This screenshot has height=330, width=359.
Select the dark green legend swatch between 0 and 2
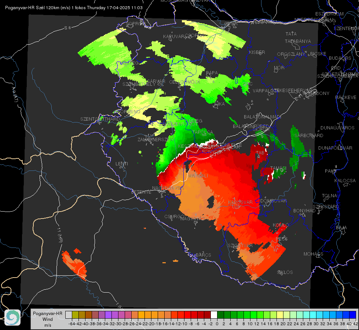[x=220, y=315]
